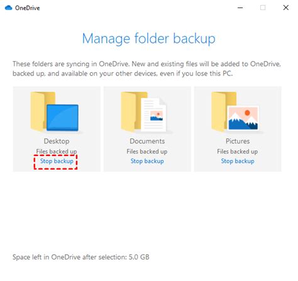Viewport: 298px width, 281px height.
Task: Minimize the OneDrive window
Action: [x=240, y=8]
